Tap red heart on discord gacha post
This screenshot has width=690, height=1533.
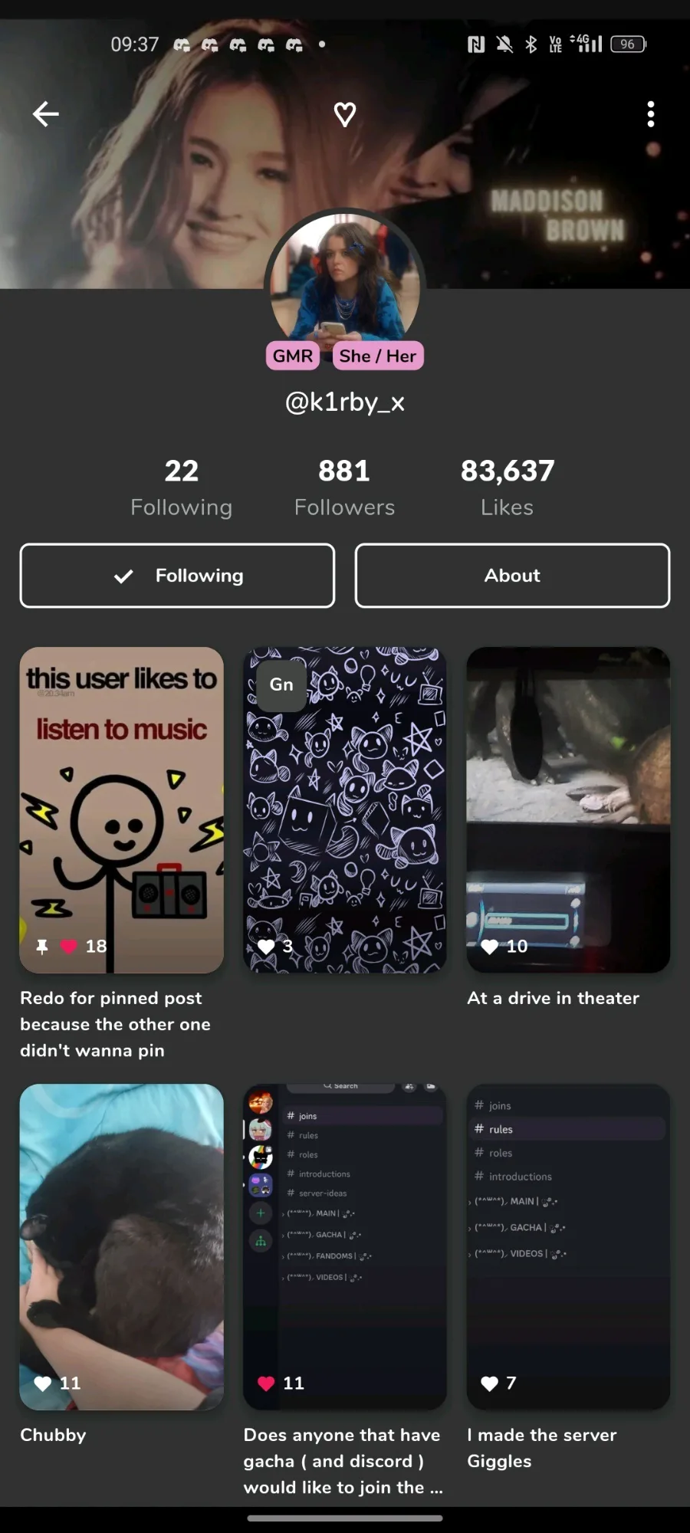point(266,1384)
